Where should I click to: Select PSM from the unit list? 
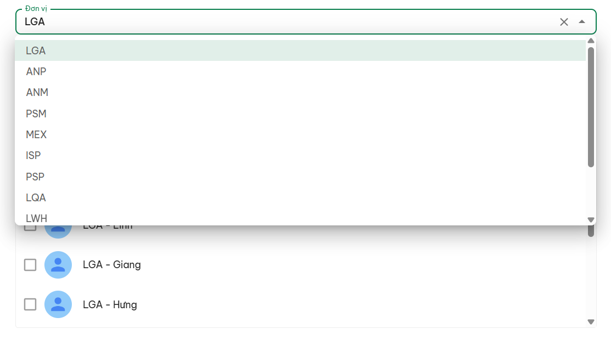300,114
